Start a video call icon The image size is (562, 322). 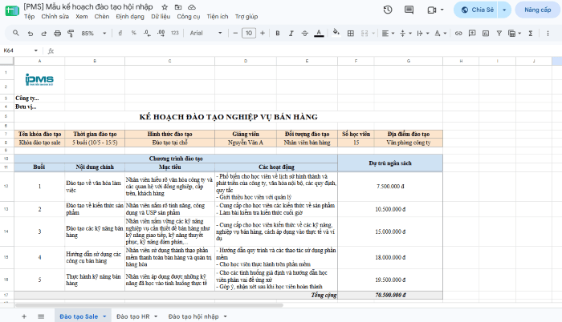click(x=432, y=10)
